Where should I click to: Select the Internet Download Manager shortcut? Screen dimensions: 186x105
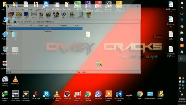click(x=5, y=96)
